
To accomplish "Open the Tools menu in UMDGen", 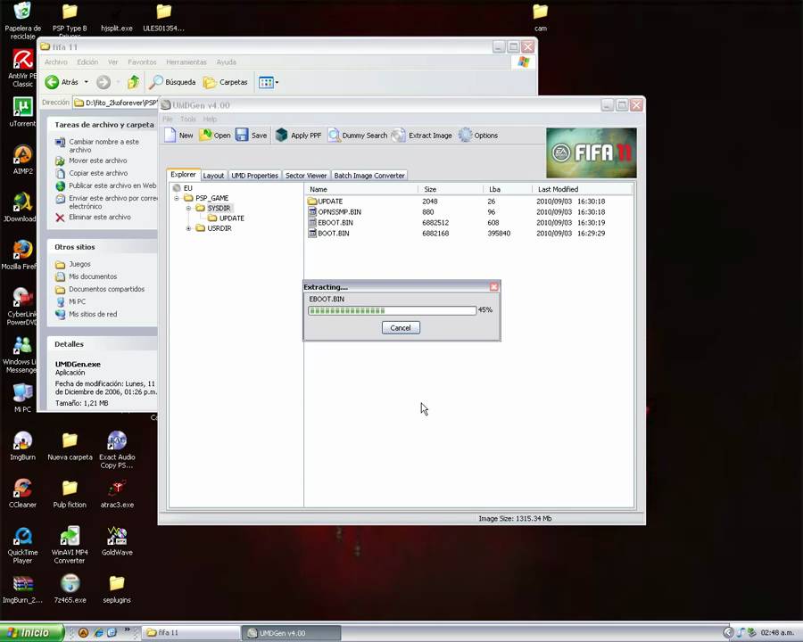I will point(188,119).
